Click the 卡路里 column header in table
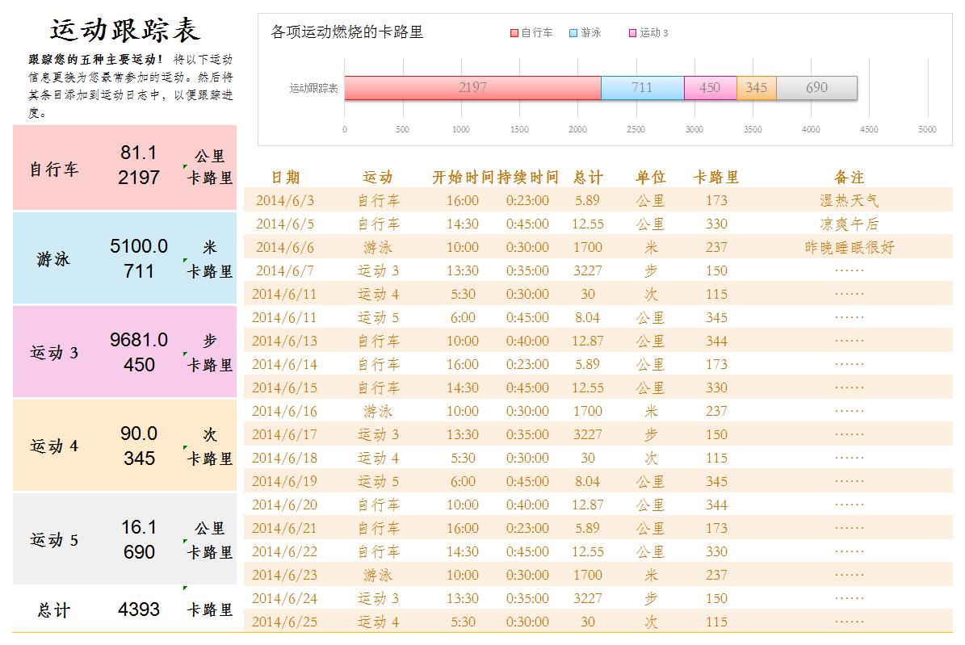This screenshot has width=965, height=645. (x=716, y=178)
